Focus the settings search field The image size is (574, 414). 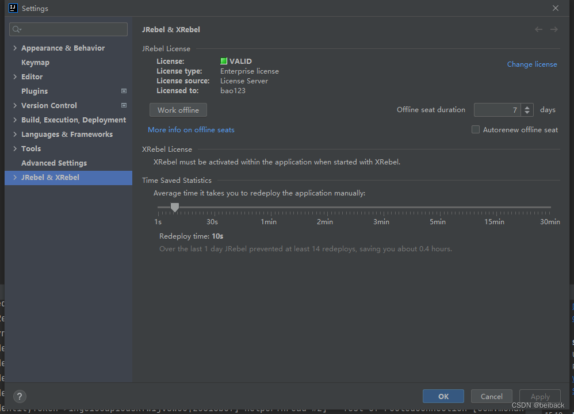[x=68, y=29]
